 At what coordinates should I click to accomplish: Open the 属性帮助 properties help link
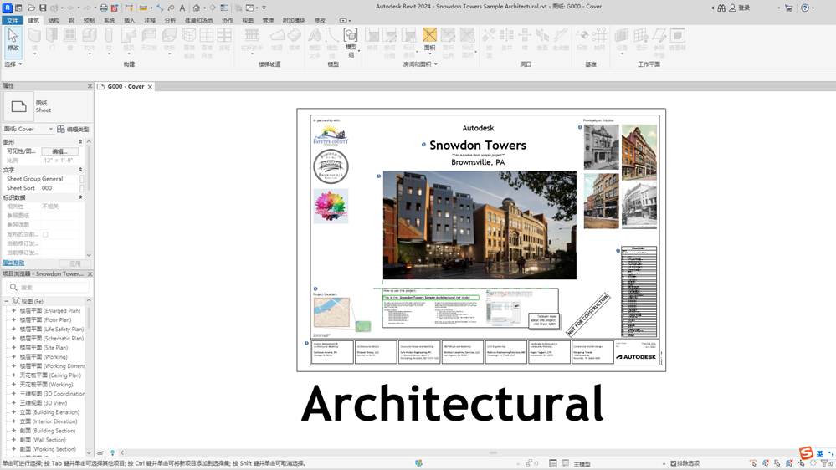click(13, 263)
